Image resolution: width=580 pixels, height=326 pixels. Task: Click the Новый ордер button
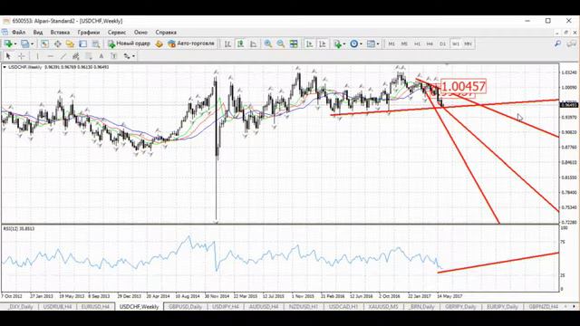[x=129, y=43]
